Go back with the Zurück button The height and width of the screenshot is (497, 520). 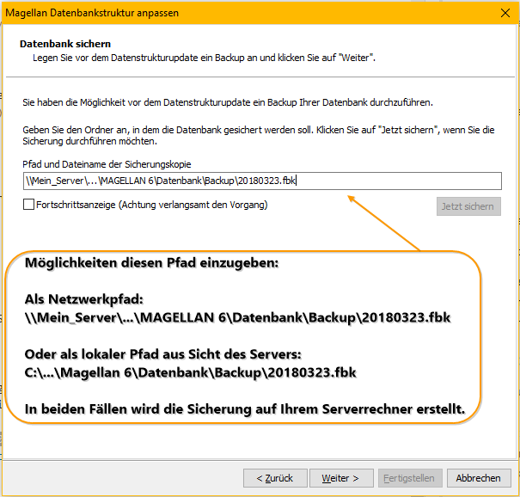(x=275, y=478)
